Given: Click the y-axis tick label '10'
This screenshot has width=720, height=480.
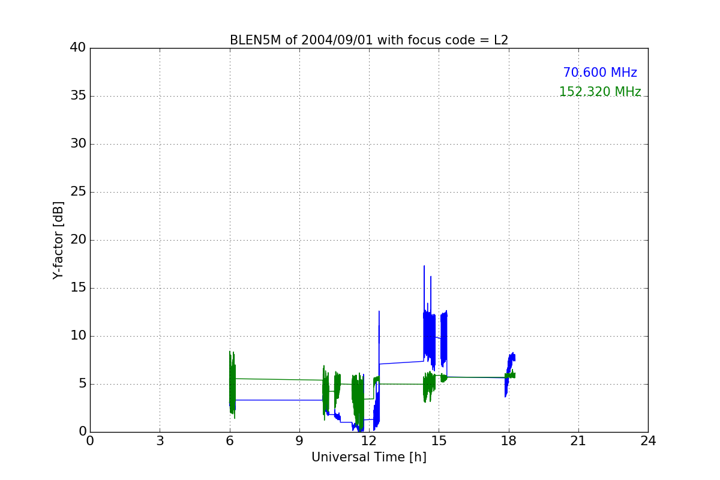Looking at the screenshot, I should 77,336.
